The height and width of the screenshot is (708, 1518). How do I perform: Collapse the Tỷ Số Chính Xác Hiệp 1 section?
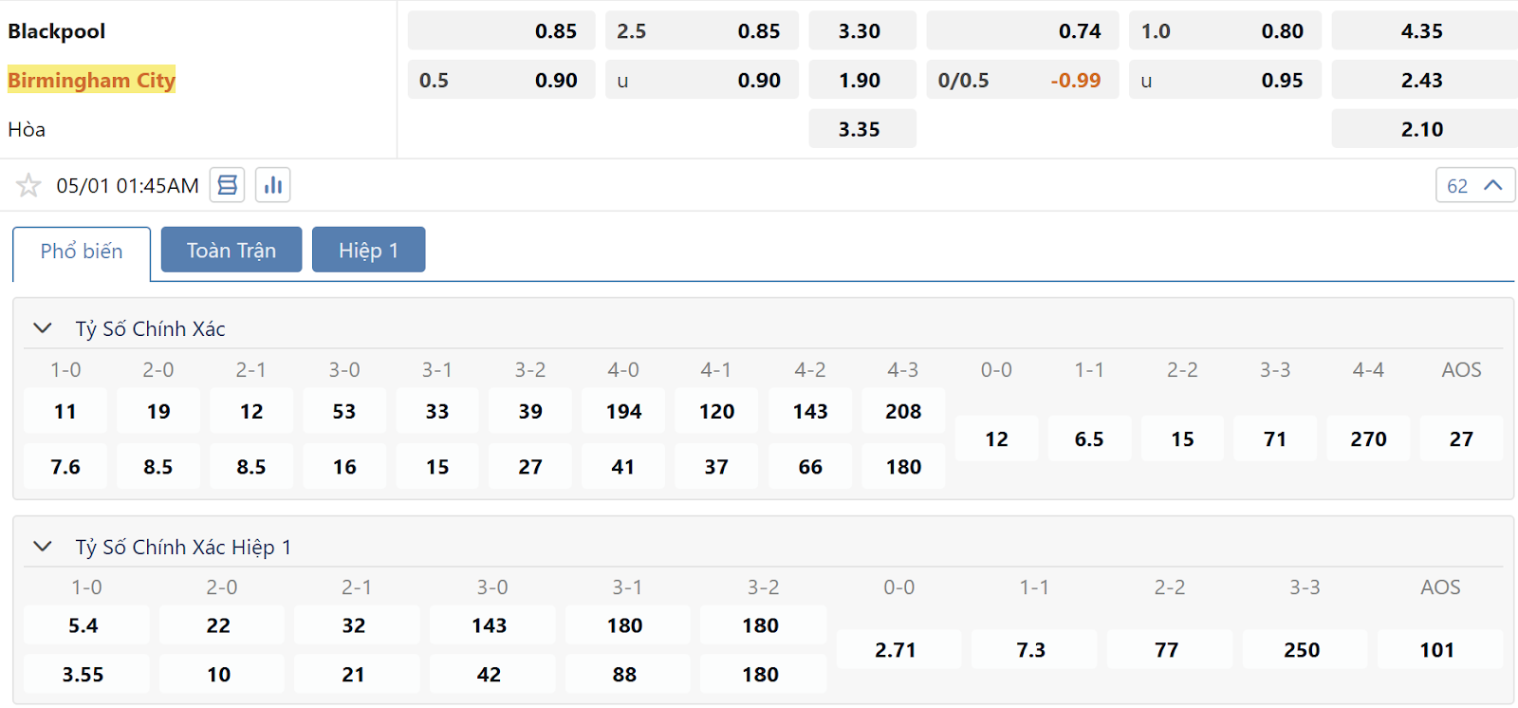click(x=43, y=547)
